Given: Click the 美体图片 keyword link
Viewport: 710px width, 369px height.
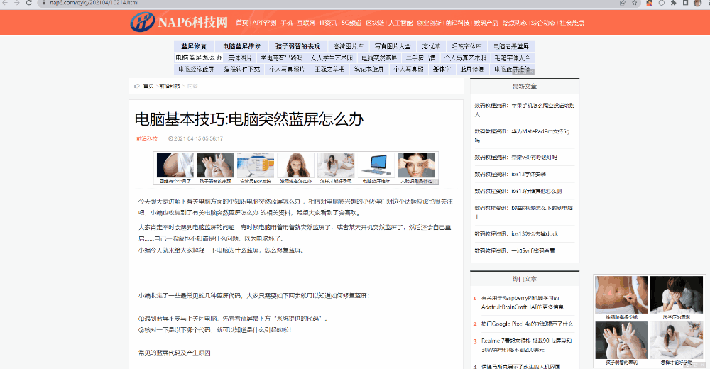Looking at the screenshot, I should [x=240, y=57].
